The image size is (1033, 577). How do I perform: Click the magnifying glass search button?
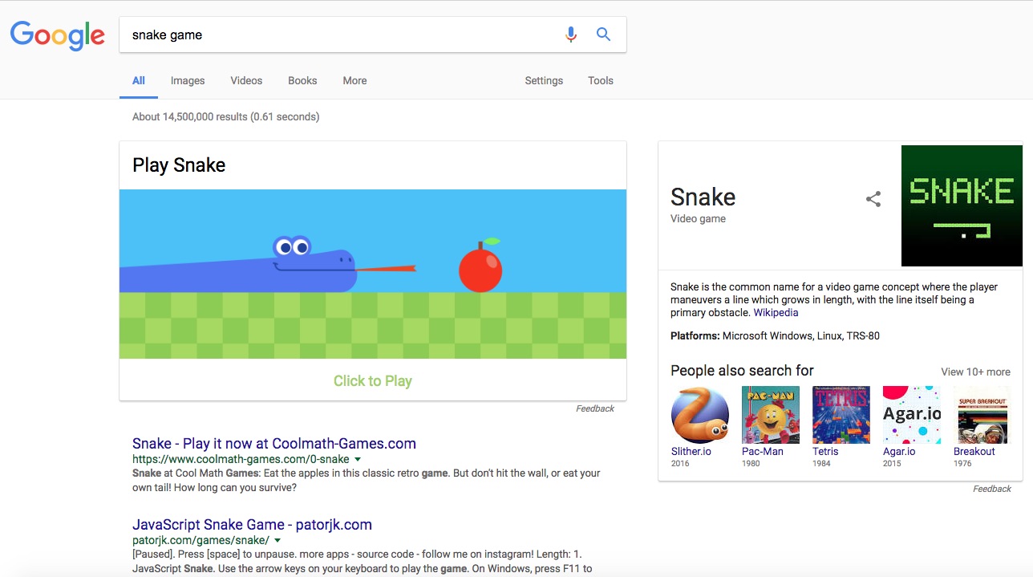tap(604, 35)
